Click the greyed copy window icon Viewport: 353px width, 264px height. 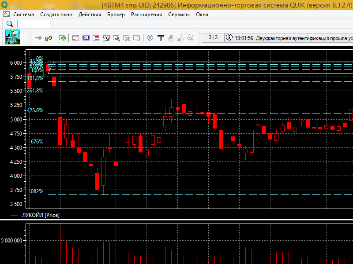click(137, 38)
